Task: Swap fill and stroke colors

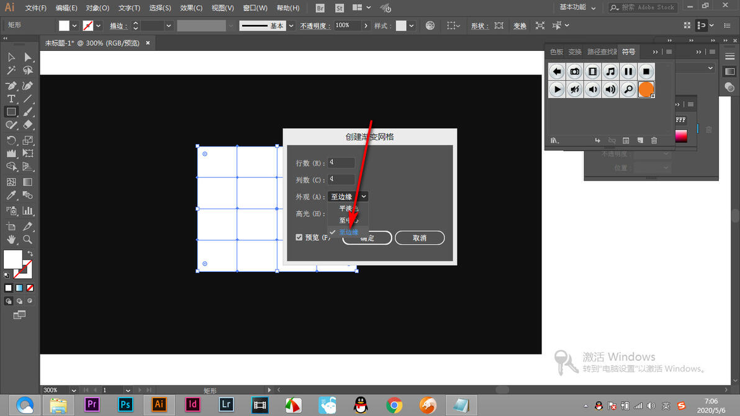Action: (x=30, y=253)
